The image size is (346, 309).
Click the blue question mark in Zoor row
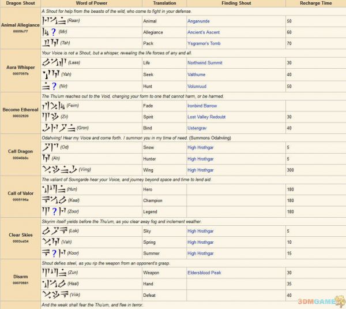54,211
